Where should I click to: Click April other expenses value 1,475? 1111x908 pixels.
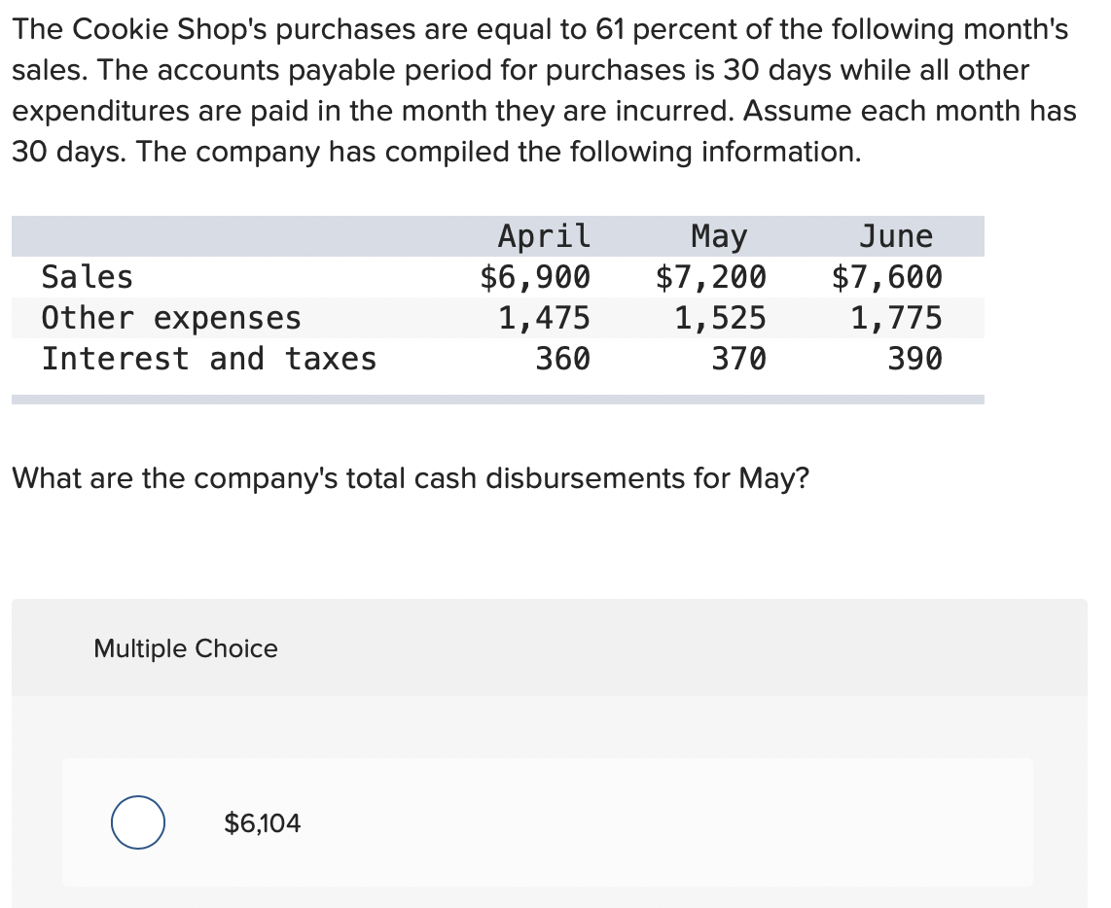[544, 318]
